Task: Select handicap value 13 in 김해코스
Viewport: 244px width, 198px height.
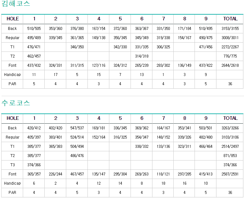Action: (142, 75)
